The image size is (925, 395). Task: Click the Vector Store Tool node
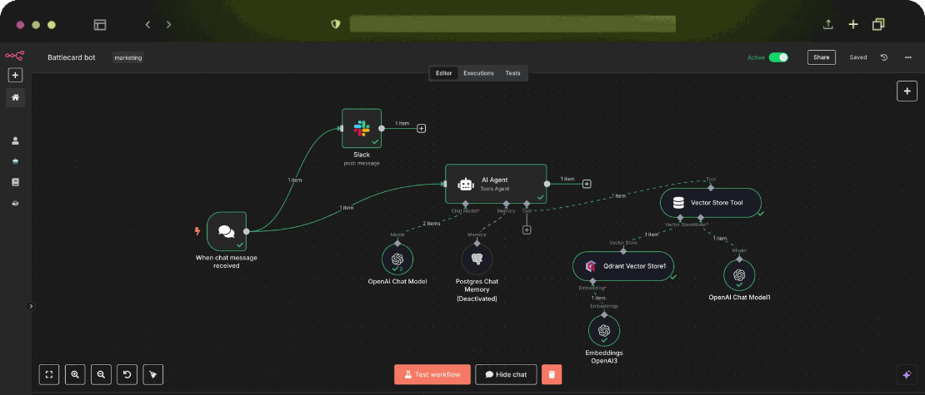tap(711, 202)
